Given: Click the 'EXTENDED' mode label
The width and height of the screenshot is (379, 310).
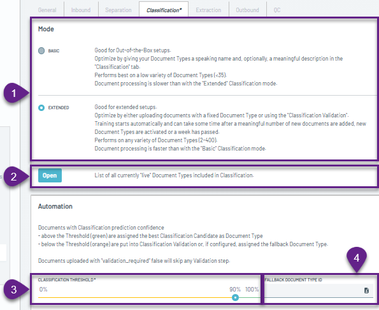Looking at the screenshot, I should (x=59, y=108).
